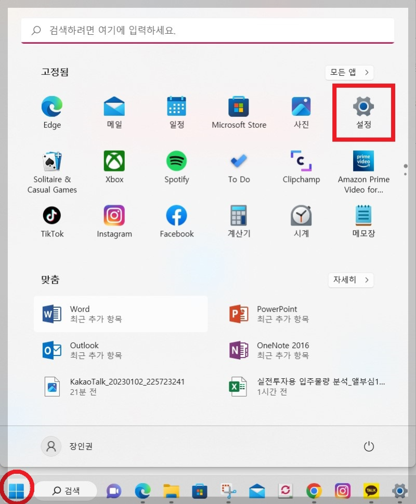Screen dimensions: 416x504
Task: Open Microsoft Store from the taskbar
Action: (x=200, y=491)
